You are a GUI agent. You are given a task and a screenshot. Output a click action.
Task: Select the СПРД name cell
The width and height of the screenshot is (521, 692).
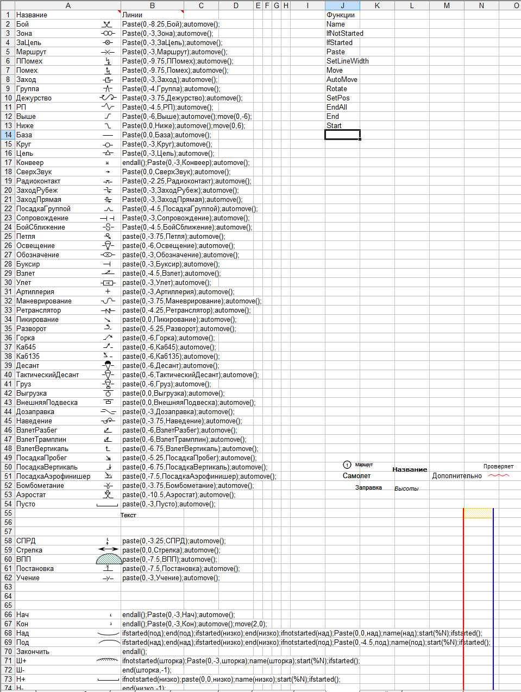click(68, 541)
